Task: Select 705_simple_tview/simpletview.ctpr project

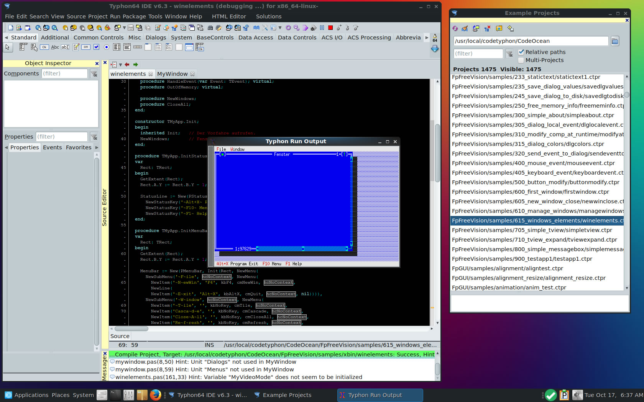Action: 537,230
